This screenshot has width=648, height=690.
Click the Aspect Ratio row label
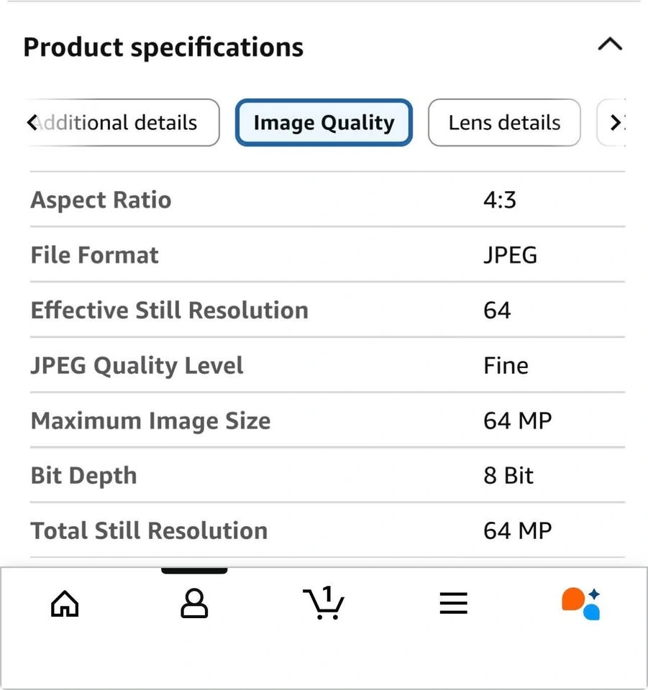click(101, 200)
